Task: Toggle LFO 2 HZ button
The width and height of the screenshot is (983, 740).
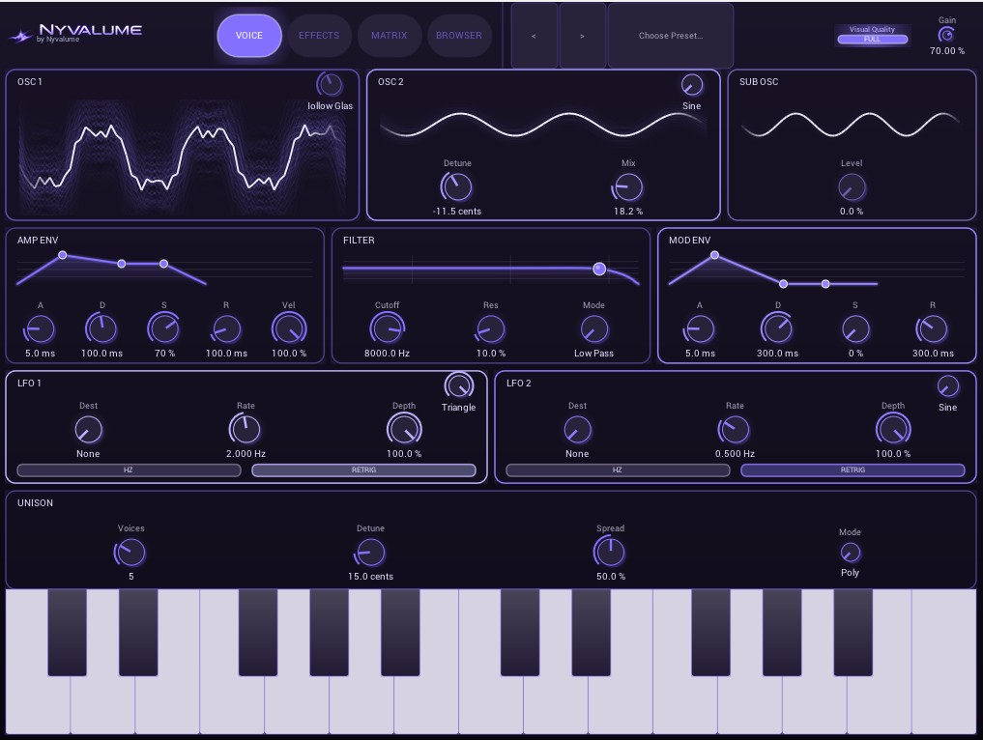Action: coord(618,470)
